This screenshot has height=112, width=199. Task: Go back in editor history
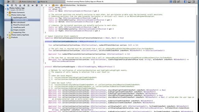[x=46, y=5]
